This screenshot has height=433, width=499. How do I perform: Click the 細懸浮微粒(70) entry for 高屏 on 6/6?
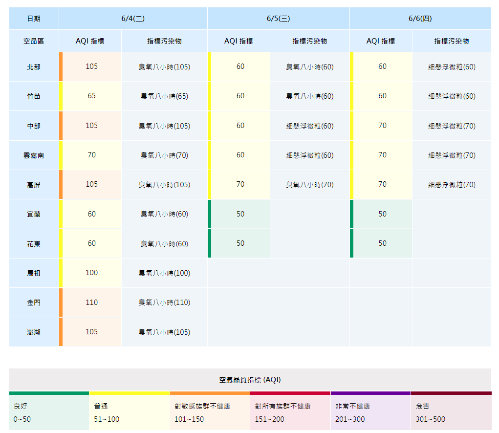tap(452, 184)
